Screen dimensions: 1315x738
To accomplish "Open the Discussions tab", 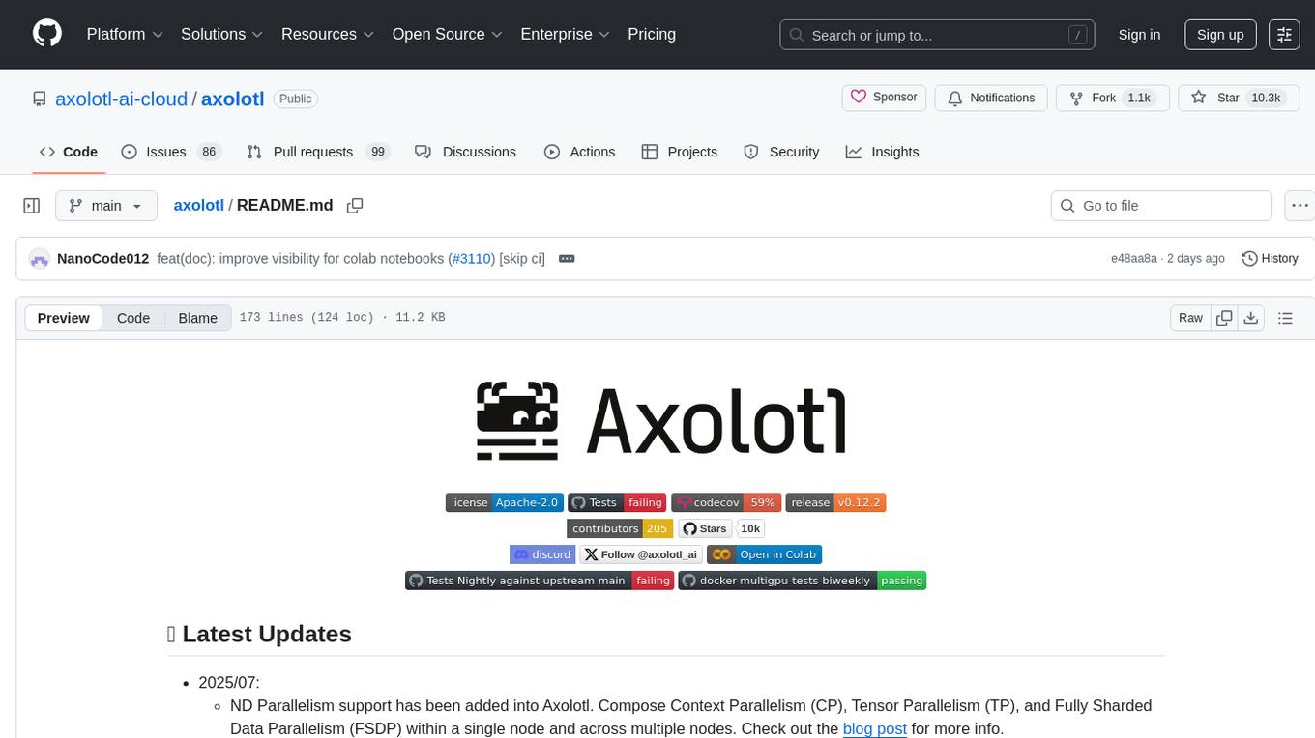I will 466,152.
